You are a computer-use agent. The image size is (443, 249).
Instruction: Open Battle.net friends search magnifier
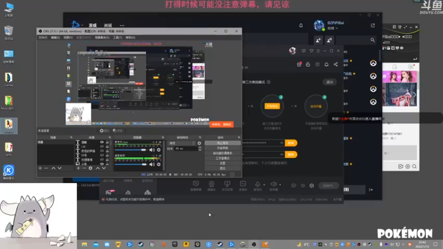pyautogui.click(x=373, y=40)
